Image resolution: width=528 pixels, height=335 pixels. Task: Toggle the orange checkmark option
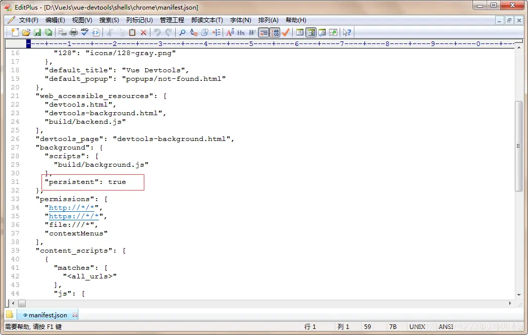pyautogui.click(x=286, y=32)
